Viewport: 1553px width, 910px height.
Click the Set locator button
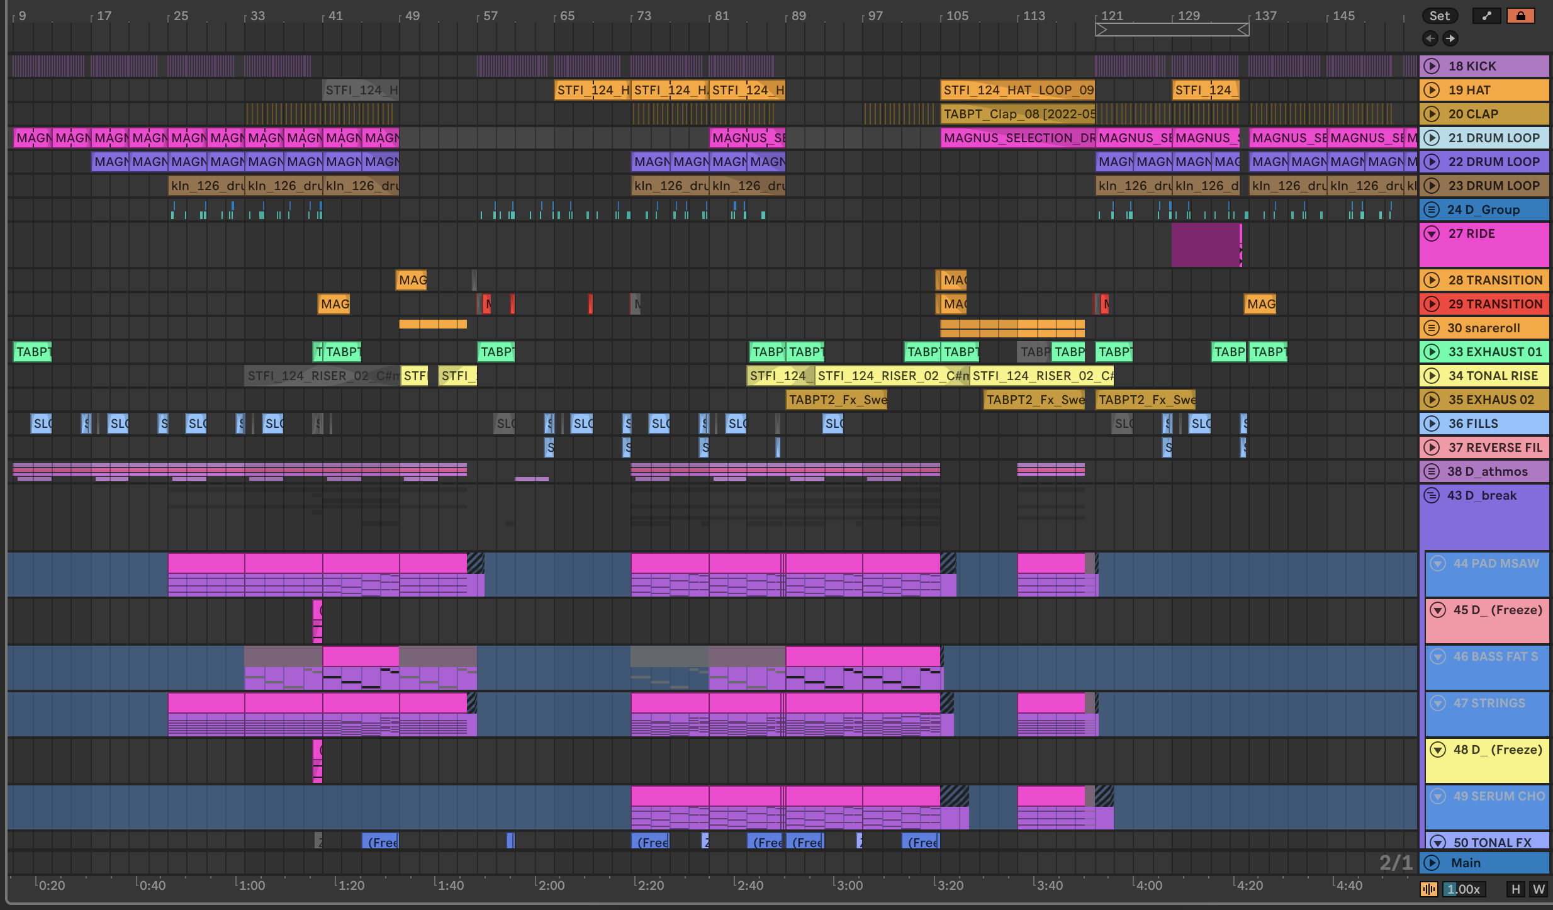point(1440,16)
